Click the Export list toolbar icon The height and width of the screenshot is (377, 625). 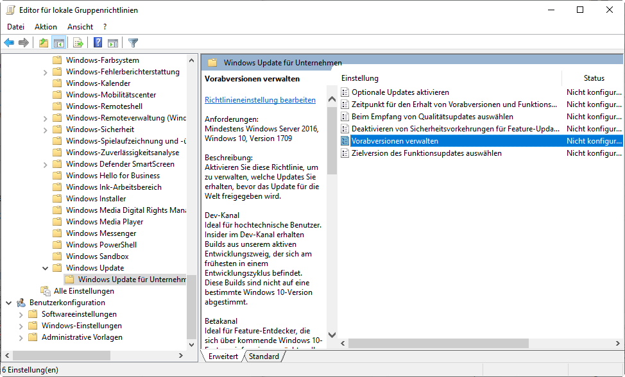tap(78, 43)
